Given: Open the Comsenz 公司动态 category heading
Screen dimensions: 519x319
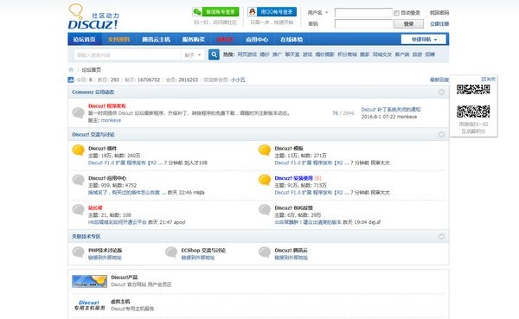Looking at the screenshot, I should click(93, 92).
